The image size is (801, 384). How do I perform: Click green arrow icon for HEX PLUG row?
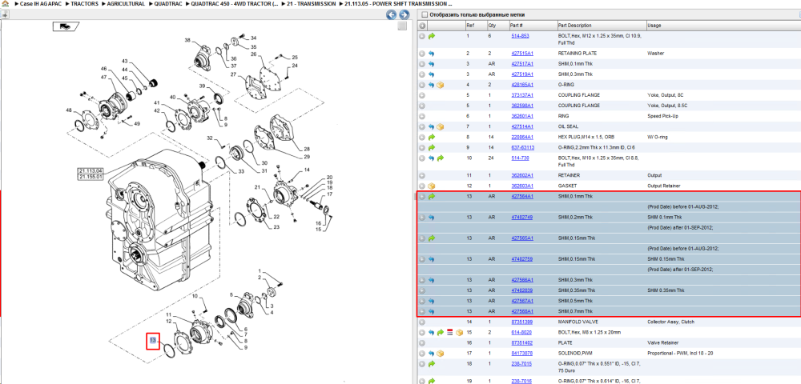432,137
